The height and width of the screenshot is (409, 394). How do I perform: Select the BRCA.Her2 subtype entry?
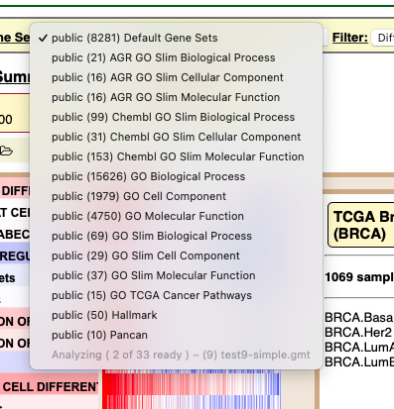coord(358,333)
